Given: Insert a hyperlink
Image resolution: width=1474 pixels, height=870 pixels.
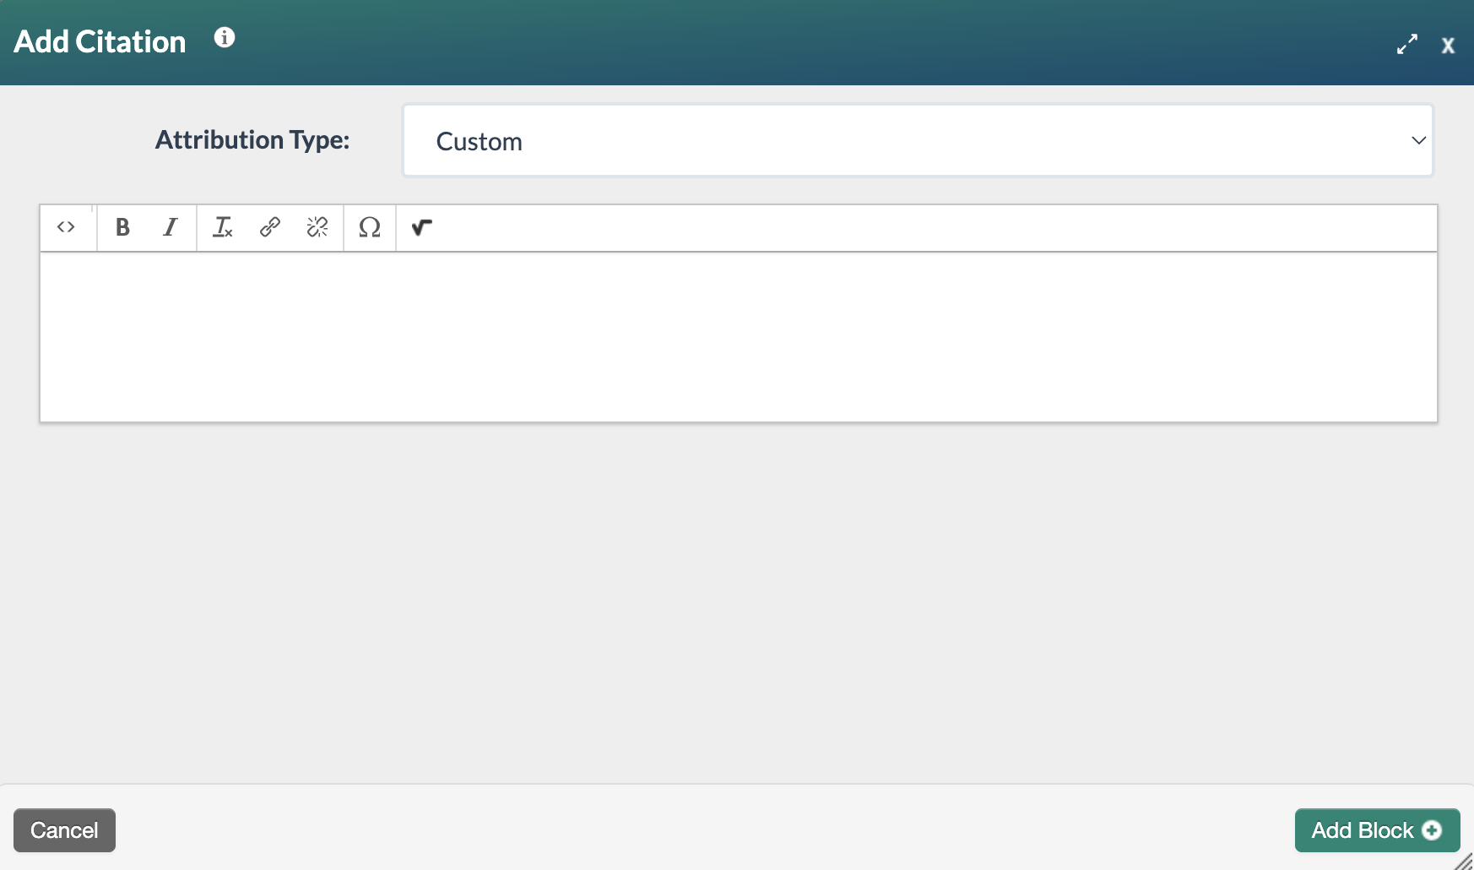Looking at the screenshot, I should coord(270,227).
